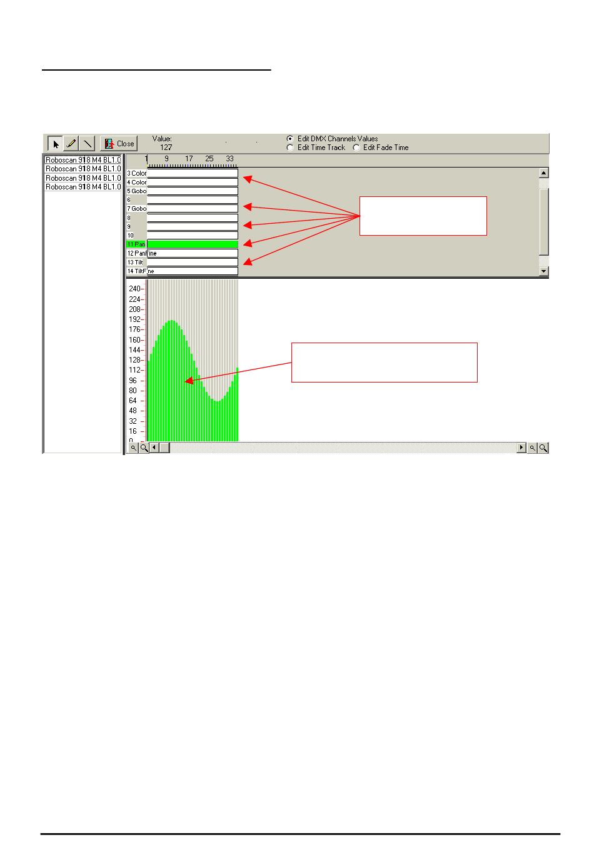Click step 9 on the step ruler
Viewport: 594px width, 862px height.
pos(166,159)
